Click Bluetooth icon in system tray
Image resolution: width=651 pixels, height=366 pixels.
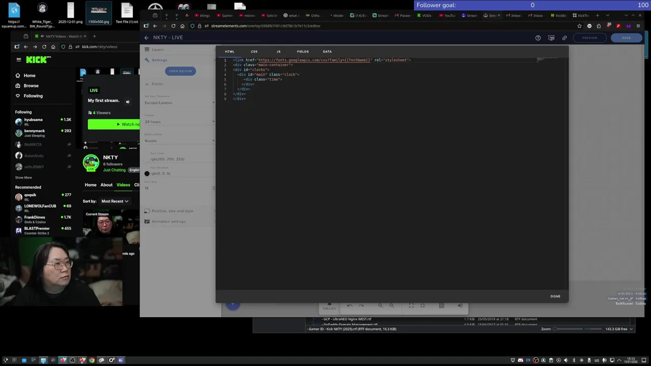574,360
